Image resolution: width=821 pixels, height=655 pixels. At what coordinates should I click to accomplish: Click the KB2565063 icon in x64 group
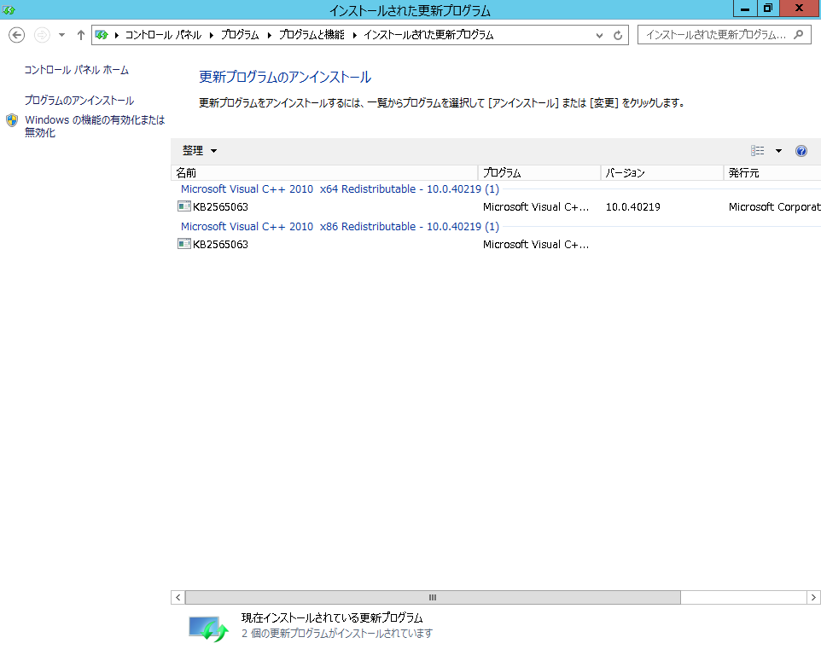click(x=184, y=206)
